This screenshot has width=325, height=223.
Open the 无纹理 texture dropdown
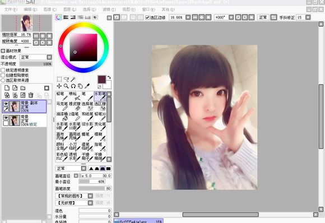point(90,202)
